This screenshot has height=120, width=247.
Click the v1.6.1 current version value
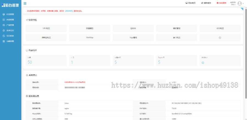coord(174,82)
